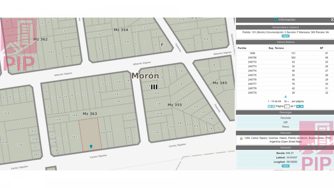The width and height of the screenshot is (334, 188).
Task: Click the teal location pin beside Información
Action: (276, 19)
